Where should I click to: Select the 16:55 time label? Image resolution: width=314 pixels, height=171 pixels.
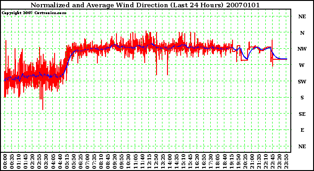click(x=204, y=161)
